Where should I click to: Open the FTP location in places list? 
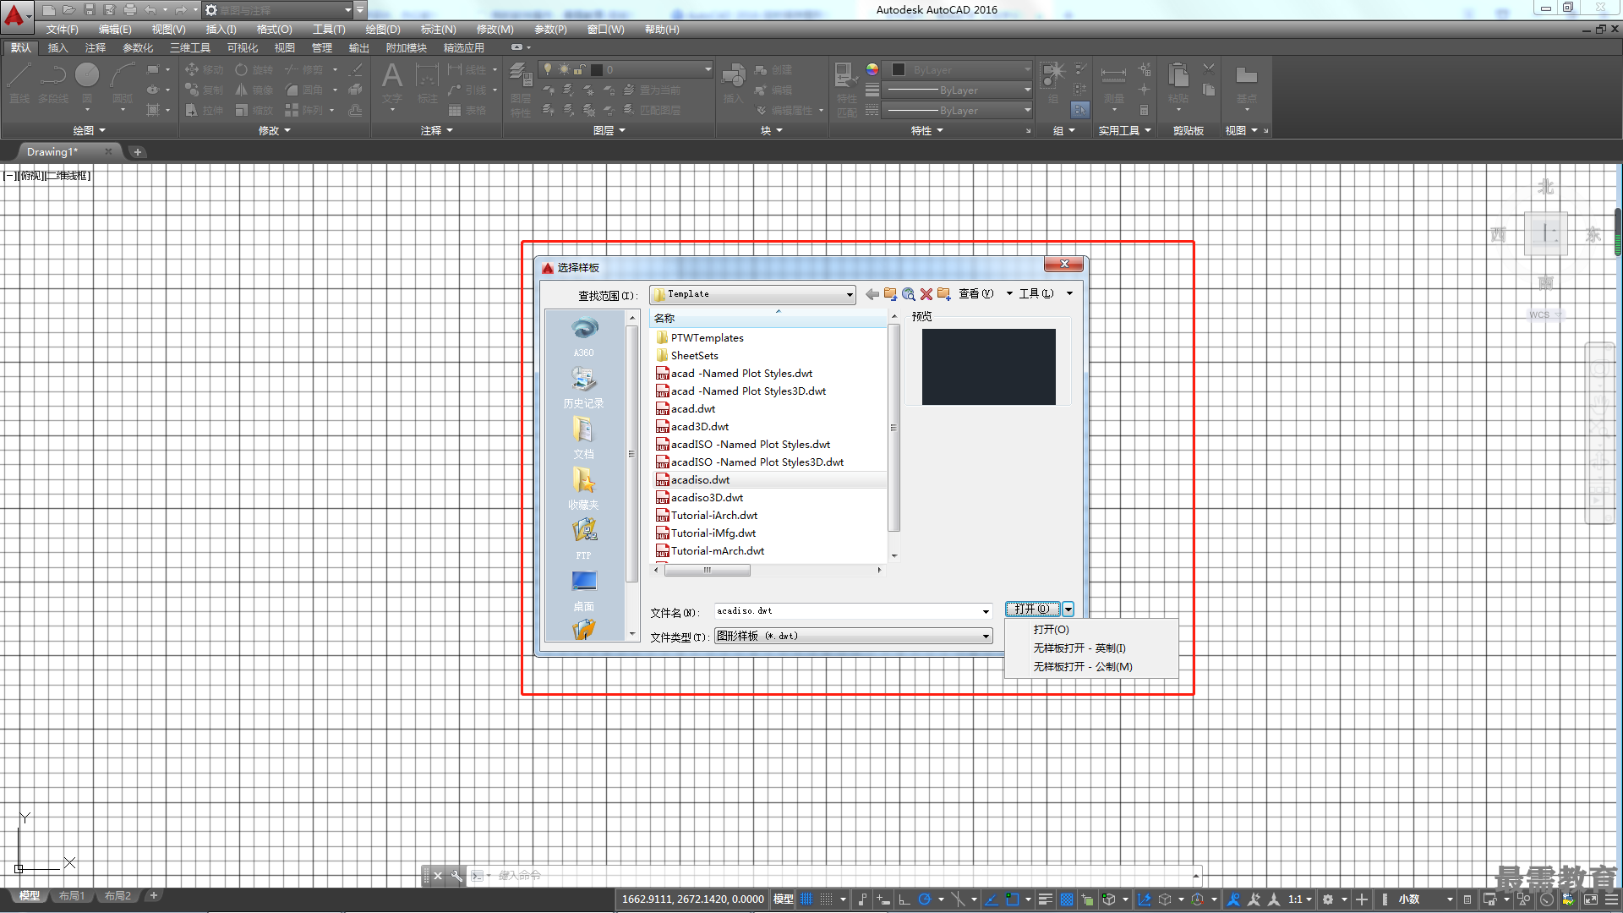tap(583, 539)
